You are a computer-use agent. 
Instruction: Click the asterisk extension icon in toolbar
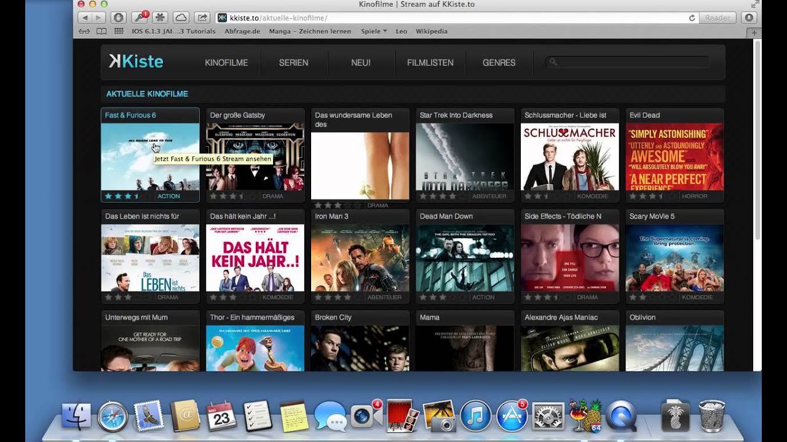pos(160,18)
